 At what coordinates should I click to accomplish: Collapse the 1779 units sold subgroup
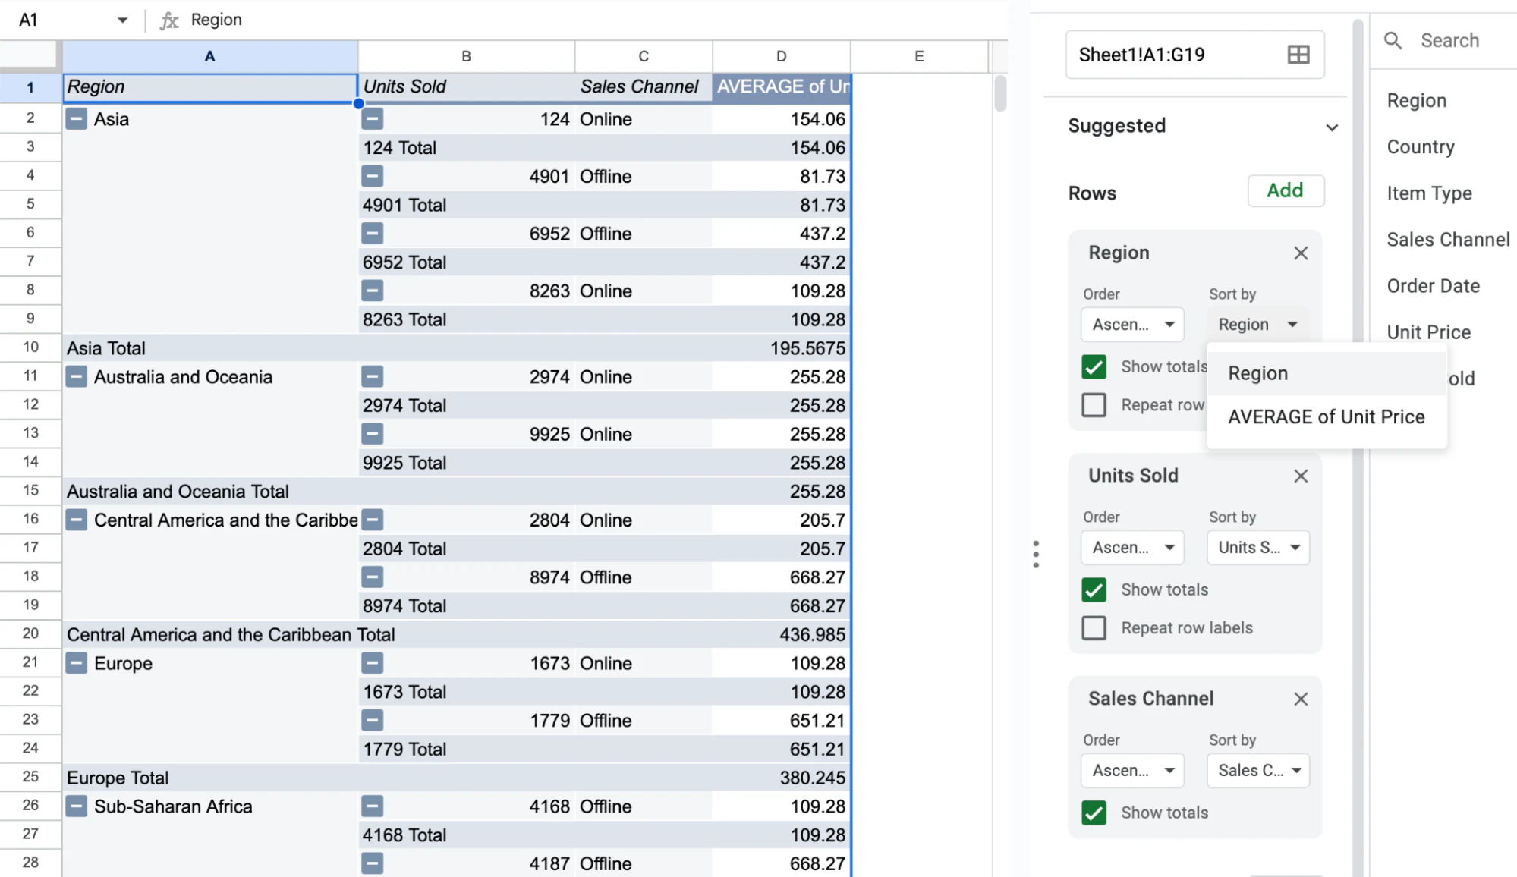[372, 721]
